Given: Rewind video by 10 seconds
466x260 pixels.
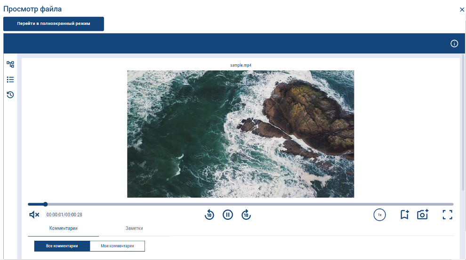Looking at the screenshot, I should (x=209, y=215).
